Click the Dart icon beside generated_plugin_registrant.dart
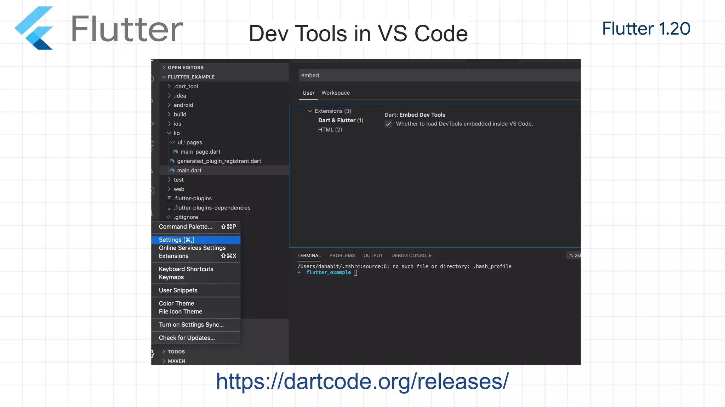This screenshot has height=407, width=725. coord(172,161)
